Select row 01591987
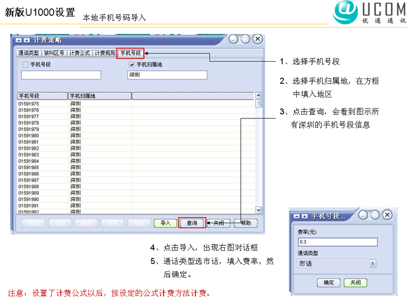 136,181
